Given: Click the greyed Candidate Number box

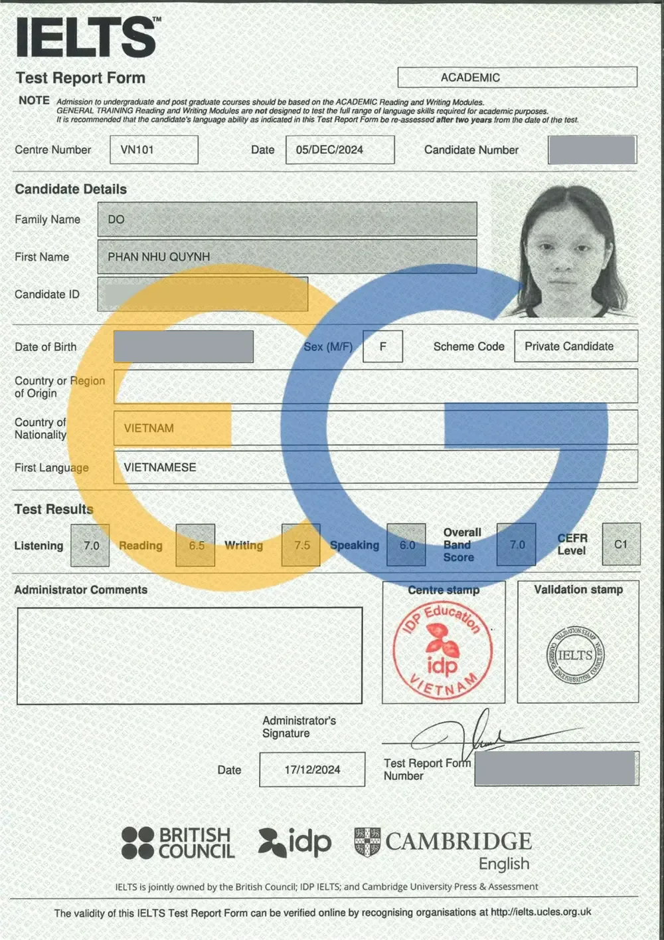Looking at the screenshot, I should (592, 150).
